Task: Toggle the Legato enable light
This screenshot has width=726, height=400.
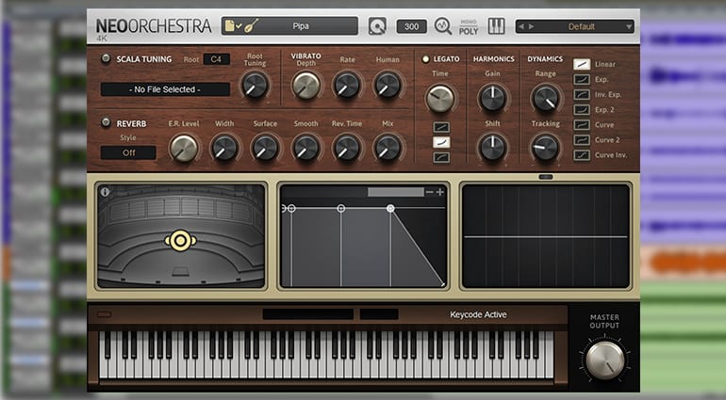Action: 425,59
